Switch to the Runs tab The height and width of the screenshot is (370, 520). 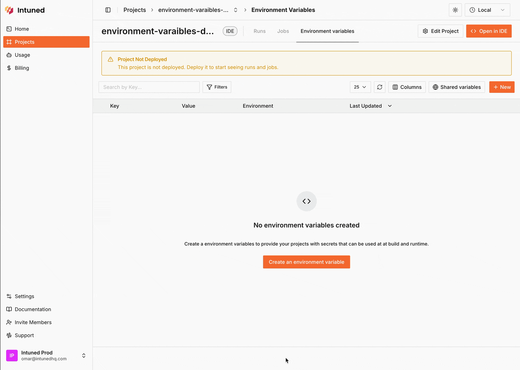[x=259, y=31]
